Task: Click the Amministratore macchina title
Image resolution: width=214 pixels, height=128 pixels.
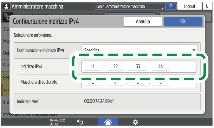Action: tap(37, 6)
